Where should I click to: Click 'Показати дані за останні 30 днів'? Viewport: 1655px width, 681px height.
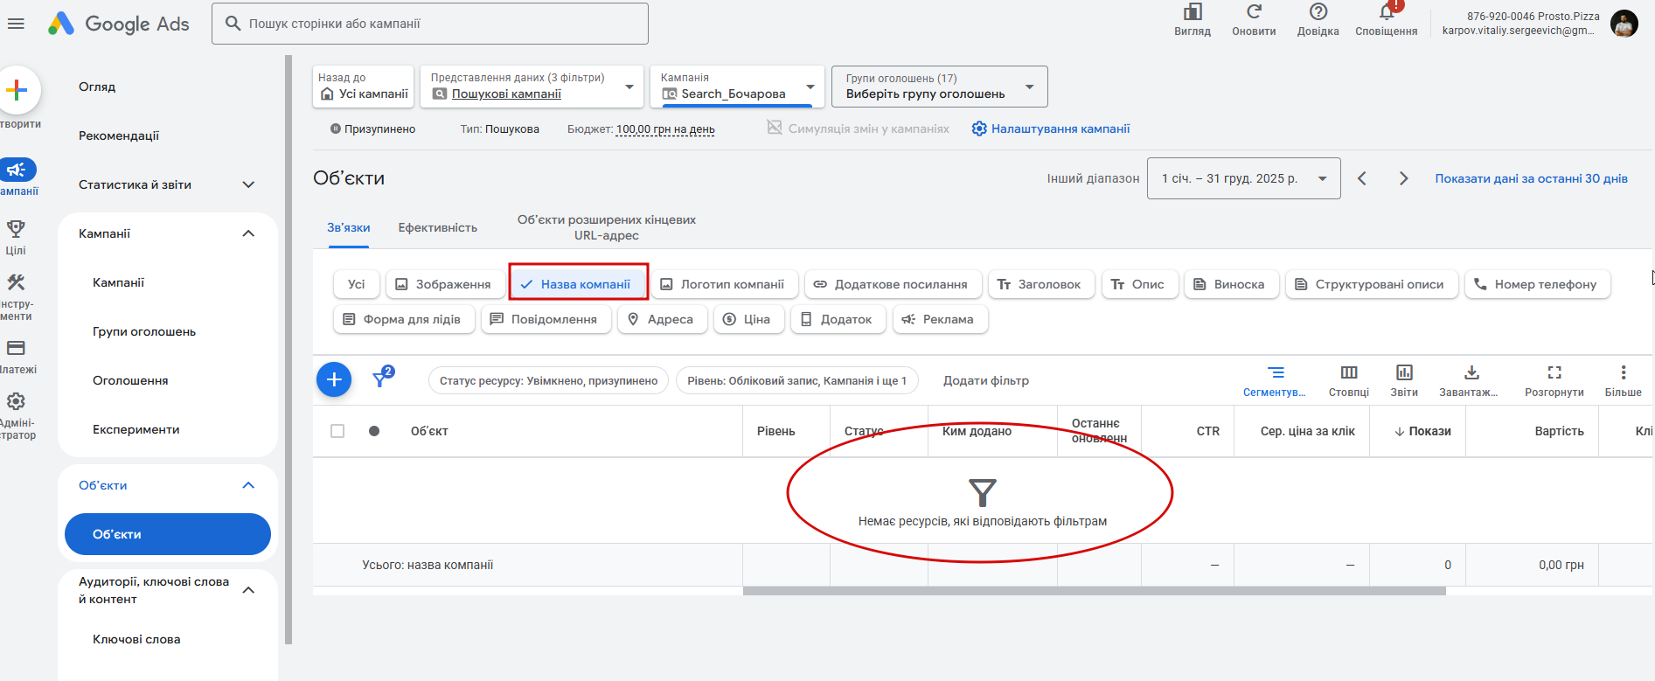(1531, 178)
